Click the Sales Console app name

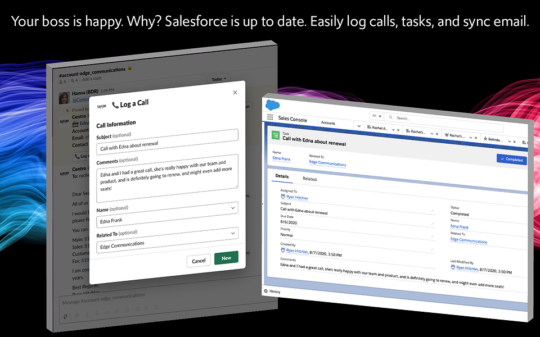(x=292, y=119)
